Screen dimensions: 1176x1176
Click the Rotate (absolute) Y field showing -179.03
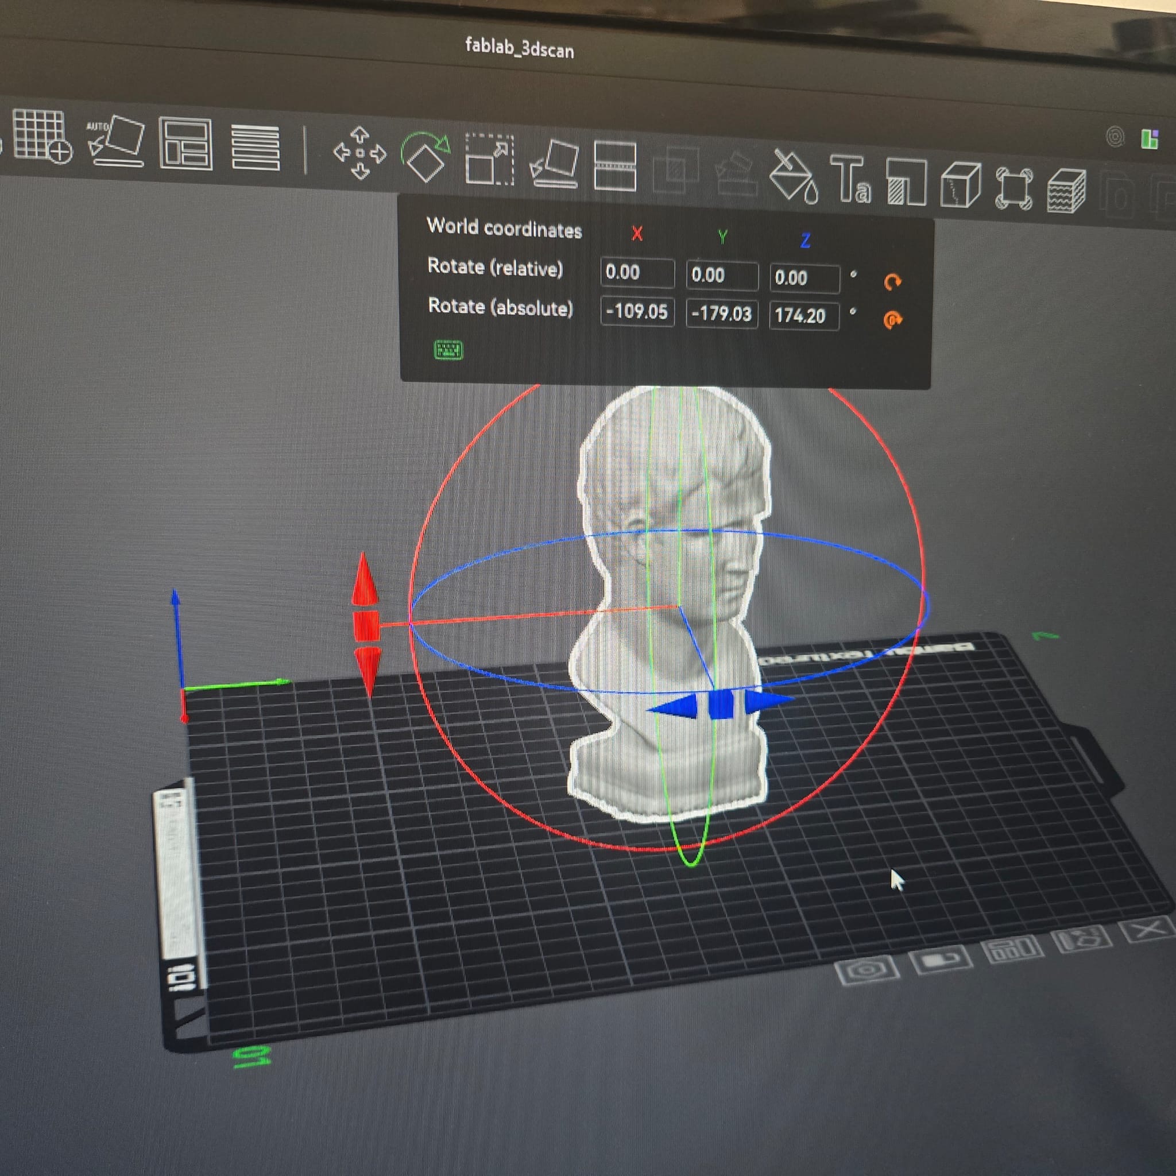coord(721,314)
